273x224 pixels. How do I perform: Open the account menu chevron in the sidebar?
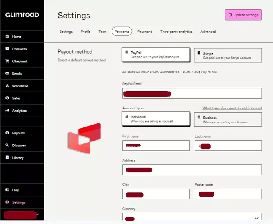37,214
